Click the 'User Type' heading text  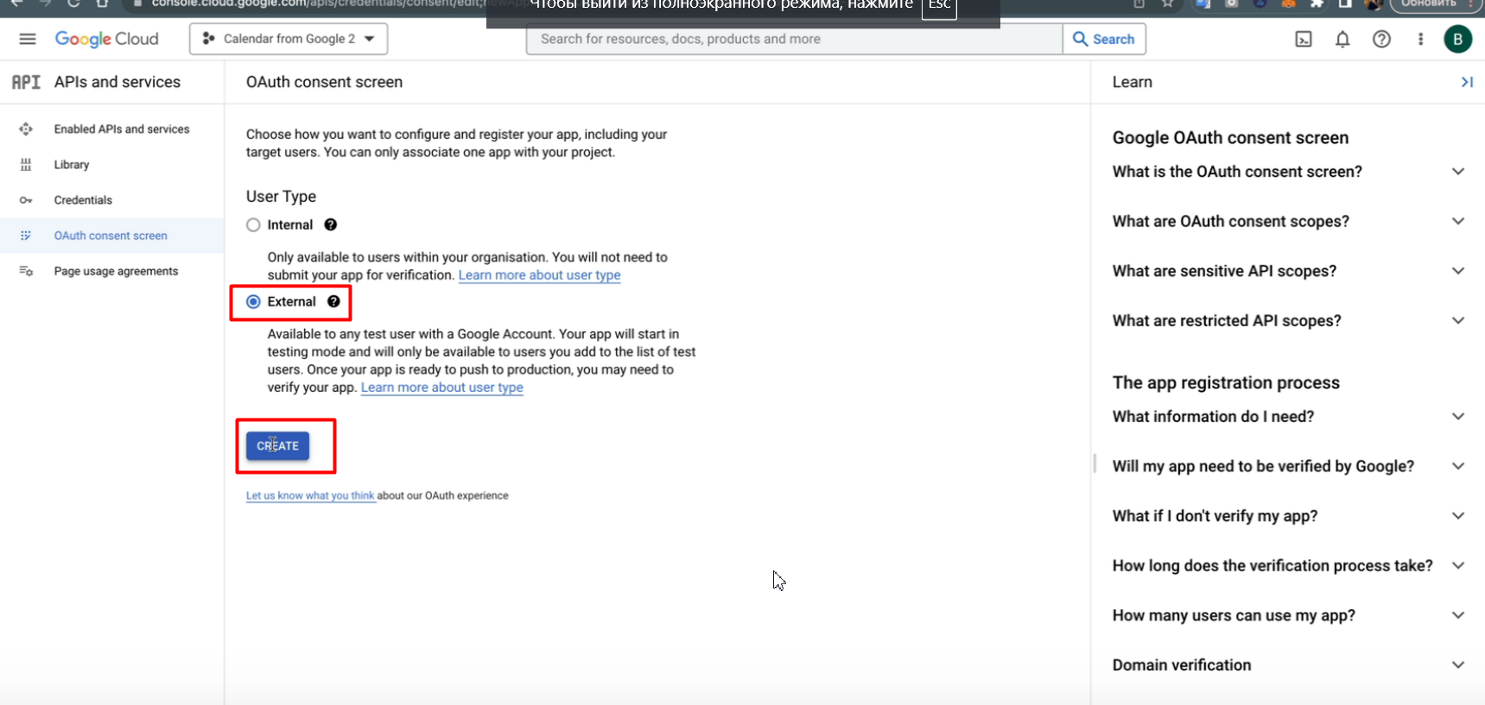pos(281,197)
